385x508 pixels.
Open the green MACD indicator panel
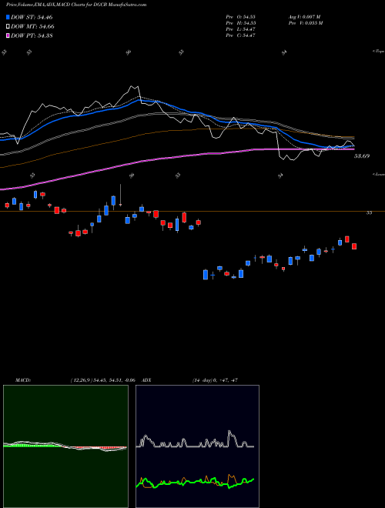(x=65, y=446)
